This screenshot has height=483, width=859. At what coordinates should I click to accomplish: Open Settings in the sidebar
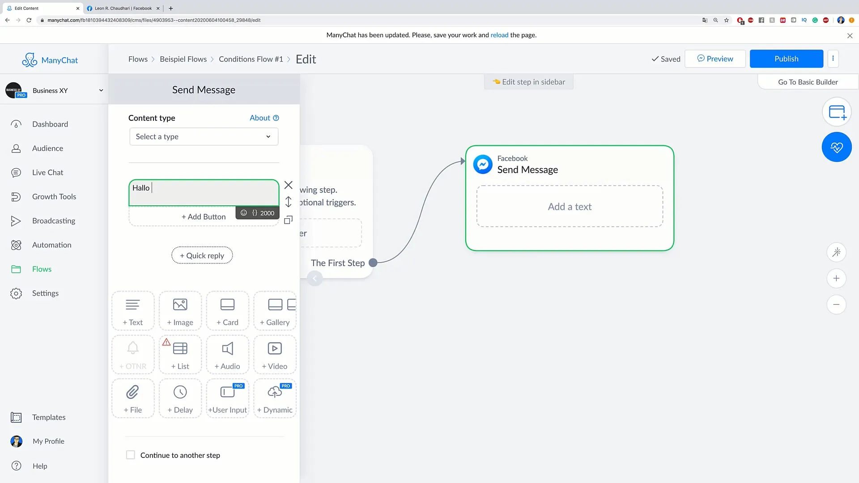click(x=45, y=293)
